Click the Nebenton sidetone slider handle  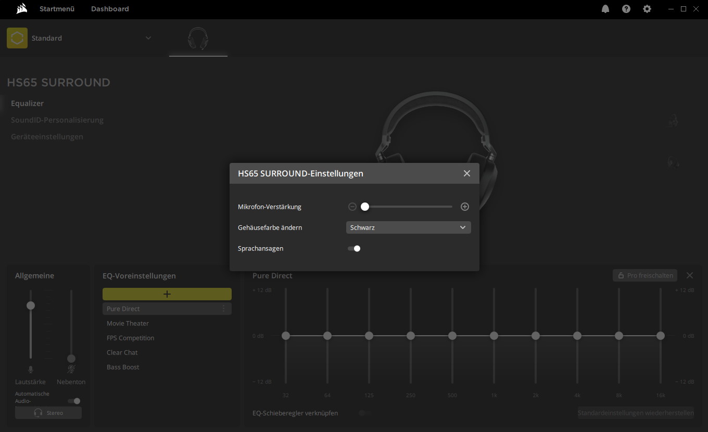(x=71, y=359)
